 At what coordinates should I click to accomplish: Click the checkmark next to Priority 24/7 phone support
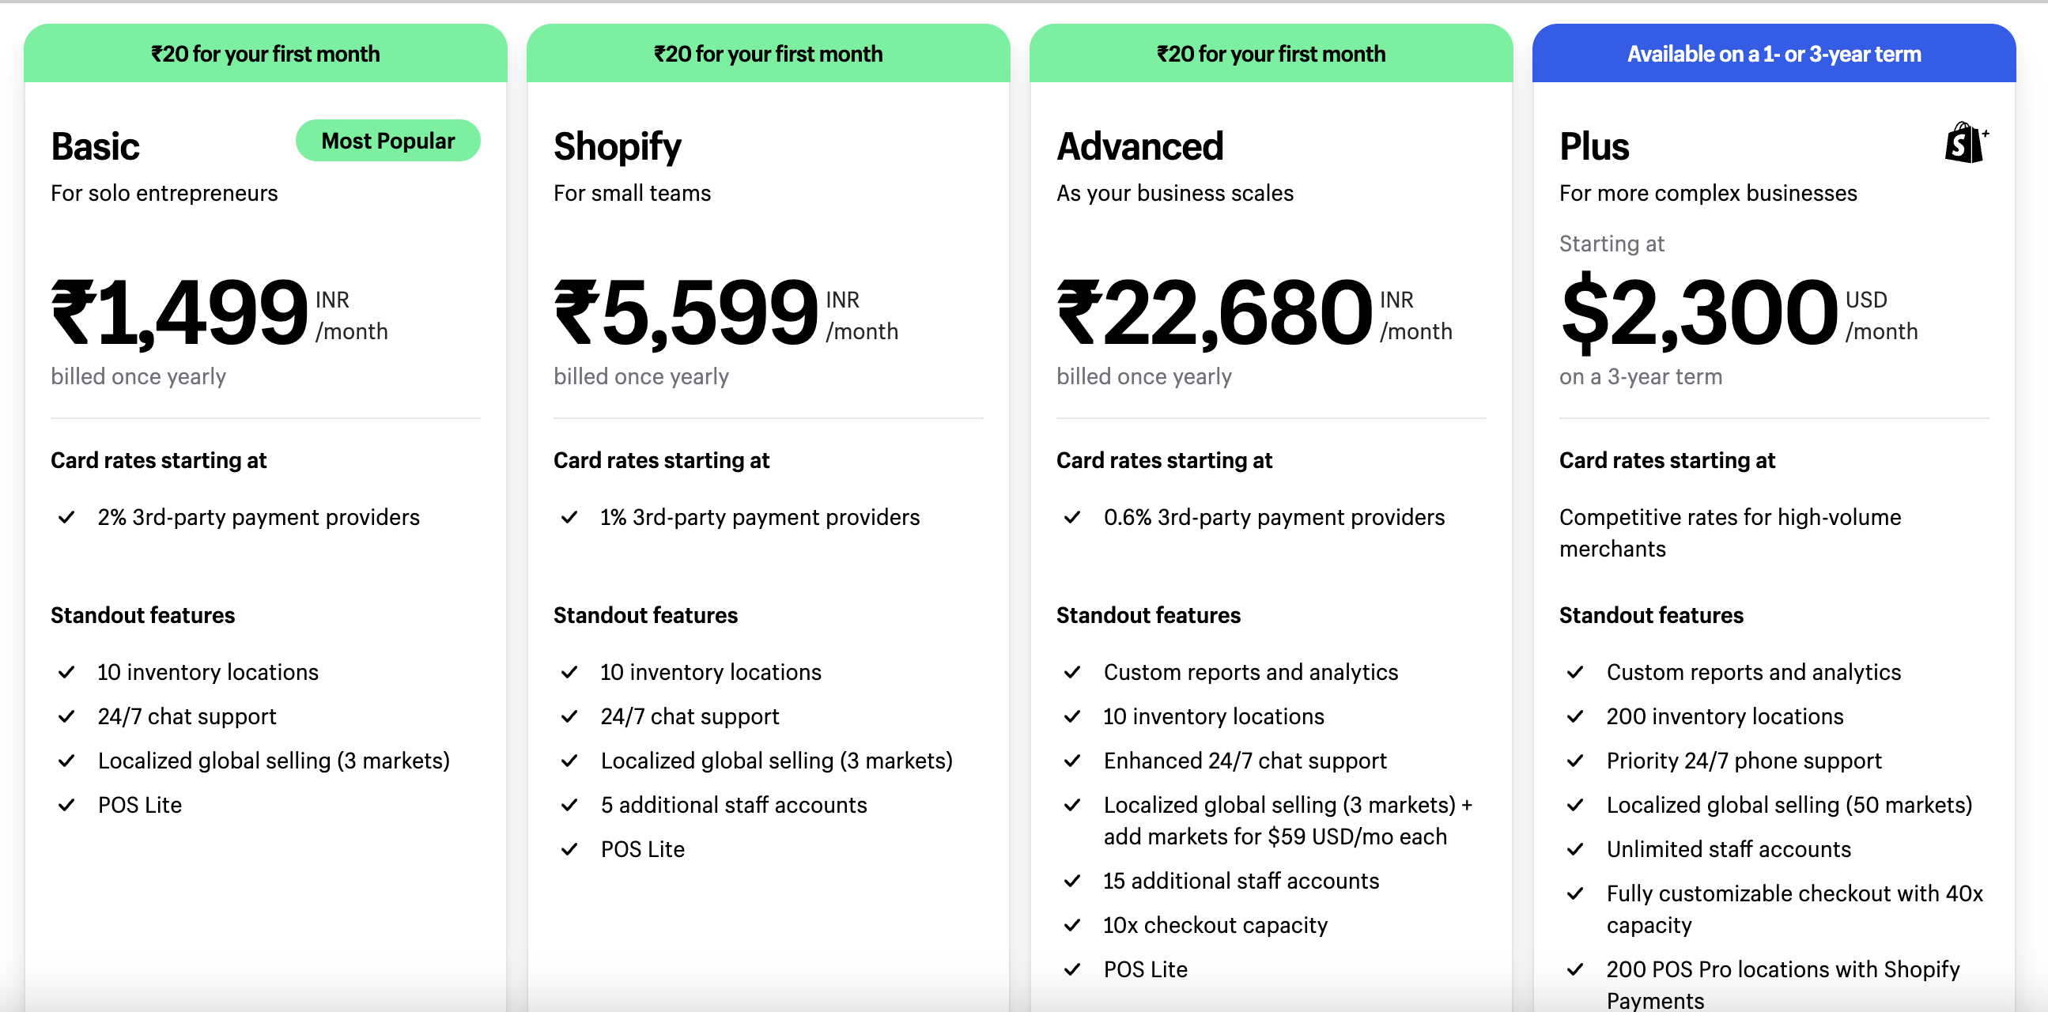click(1576, 760)
